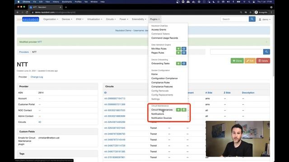The image size is (289, 162).
Task: Open Min/Max Rules from the menu
Action: tap(158, 49)
